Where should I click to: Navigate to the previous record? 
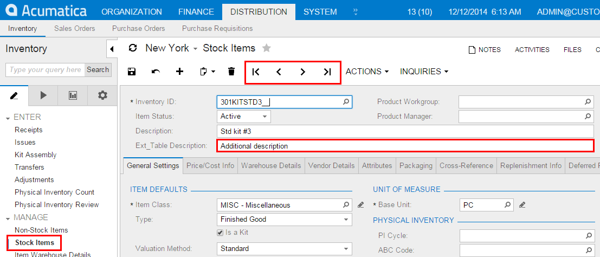coord(279,72)
